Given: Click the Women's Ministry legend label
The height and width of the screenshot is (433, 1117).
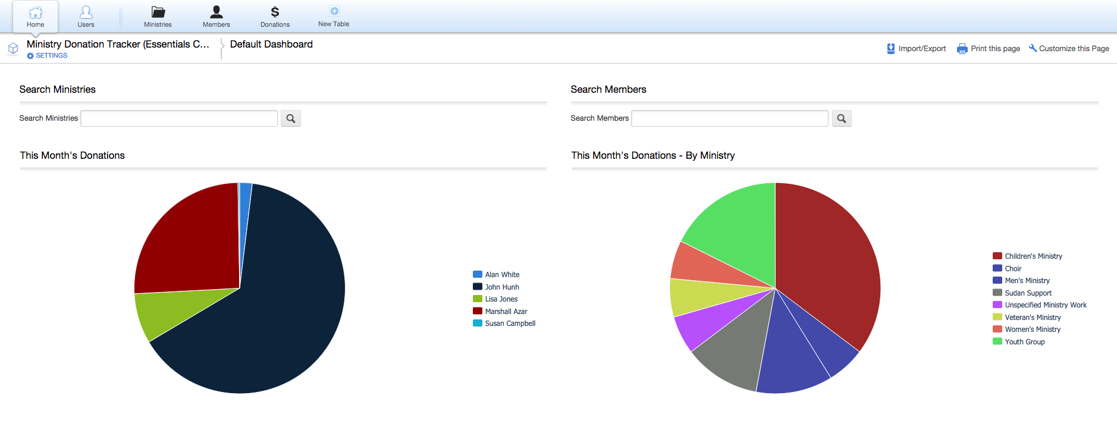Looking at the screenshot, I should [x=1033, y=330].
